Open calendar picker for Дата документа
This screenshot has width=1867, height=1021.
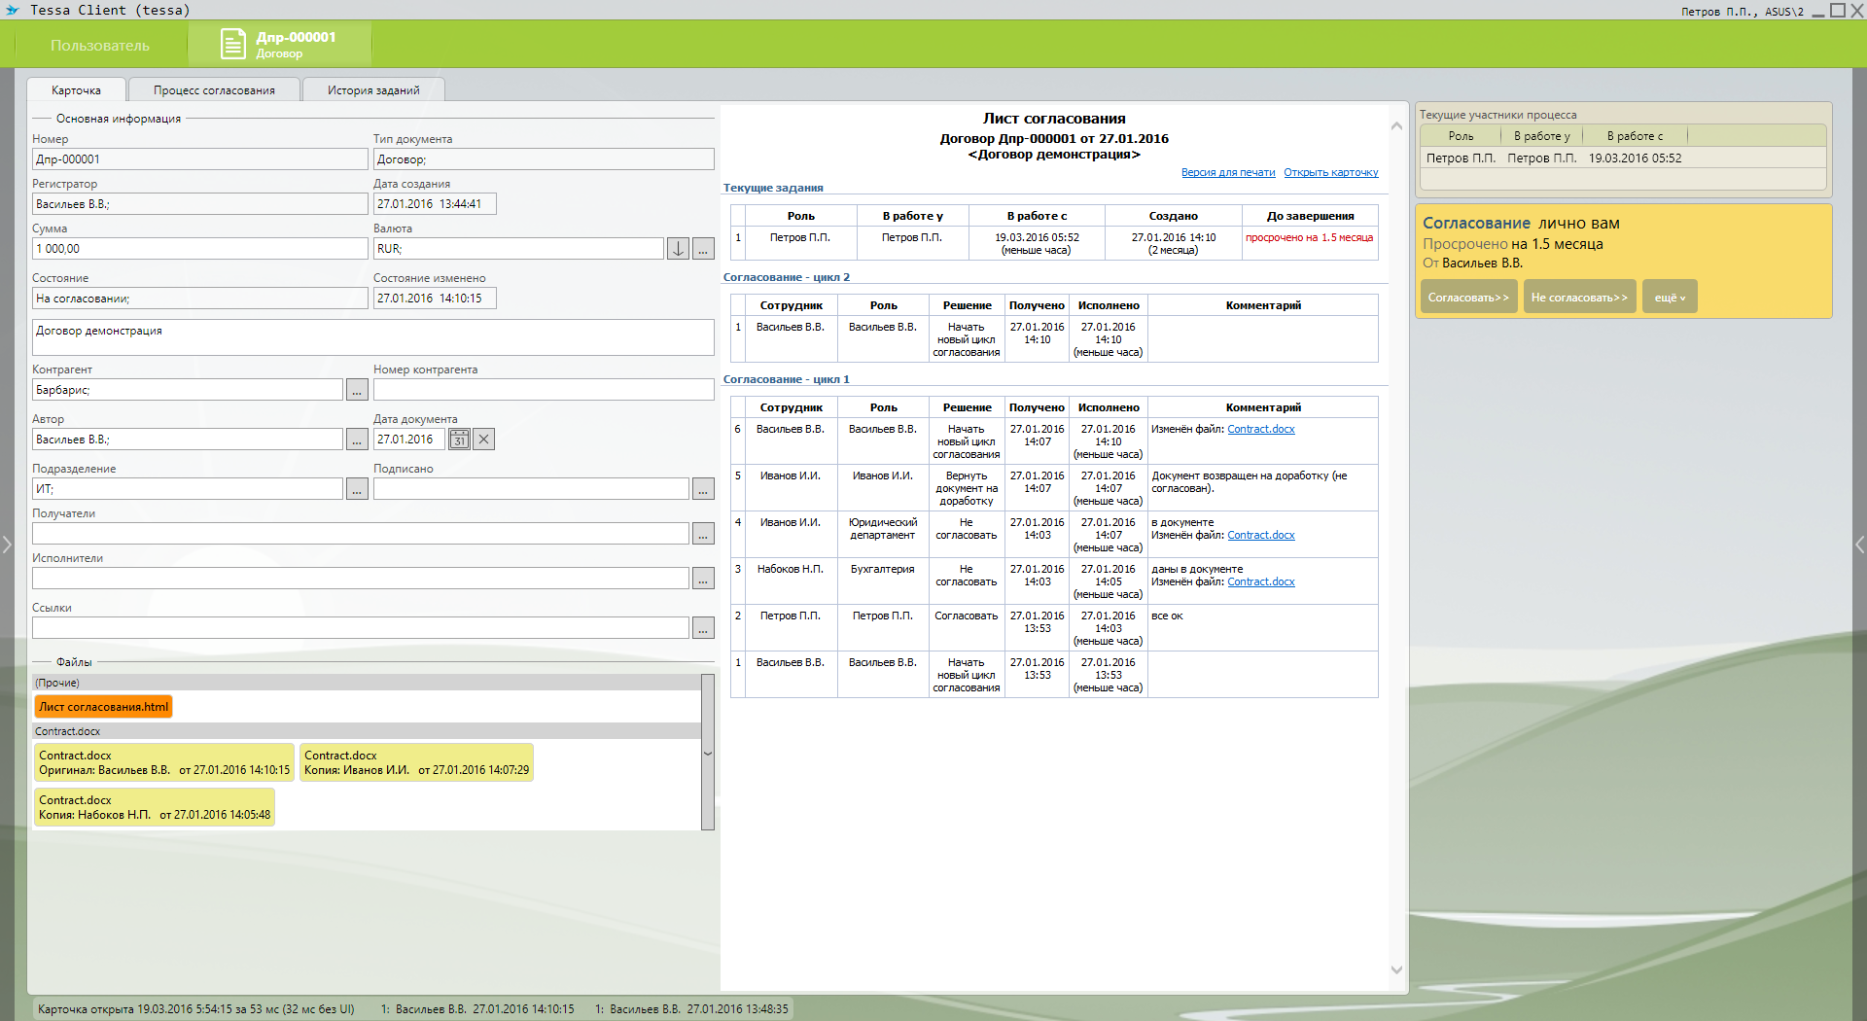[x=459, y=440]
